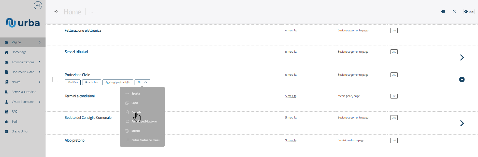This screenshot has height=157, width=478.
Task: Click the Sedi map icon
Action: [7, 122]
